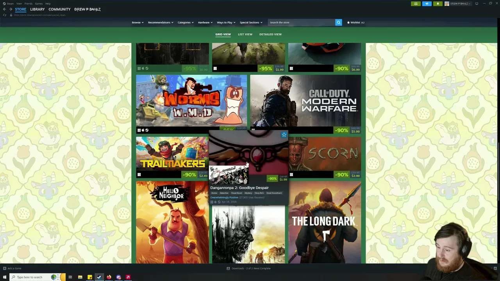Expand the Categories dropdown
This screenshot has height=281, width=500.
(x=186, y=22)
